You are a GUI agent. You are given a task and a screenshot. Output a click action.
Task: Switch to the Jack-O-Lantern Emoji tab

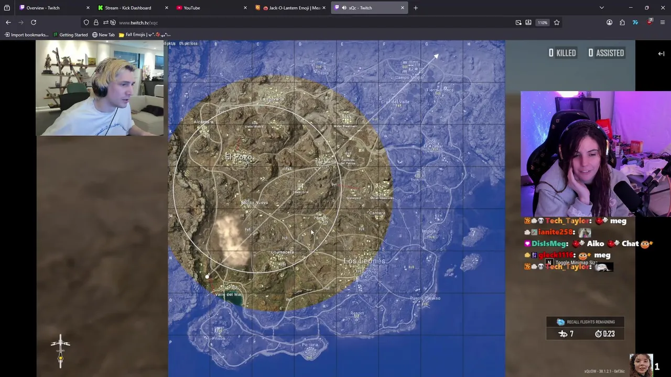pyautogui.click(x=290, y=8)
